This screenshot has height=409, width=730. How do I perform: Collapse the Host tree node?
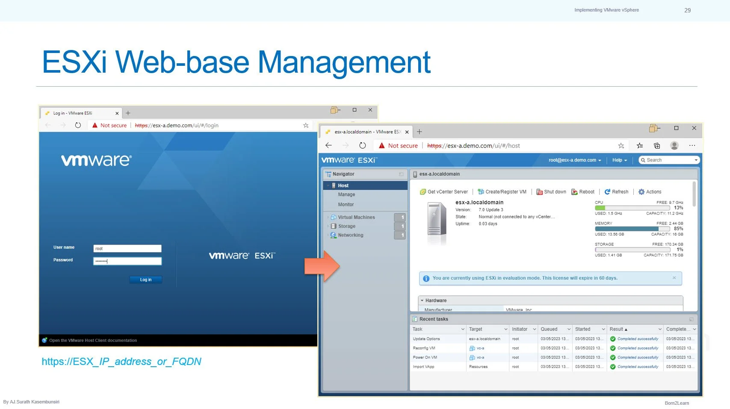pyautogui.click(x=328, y=185)
